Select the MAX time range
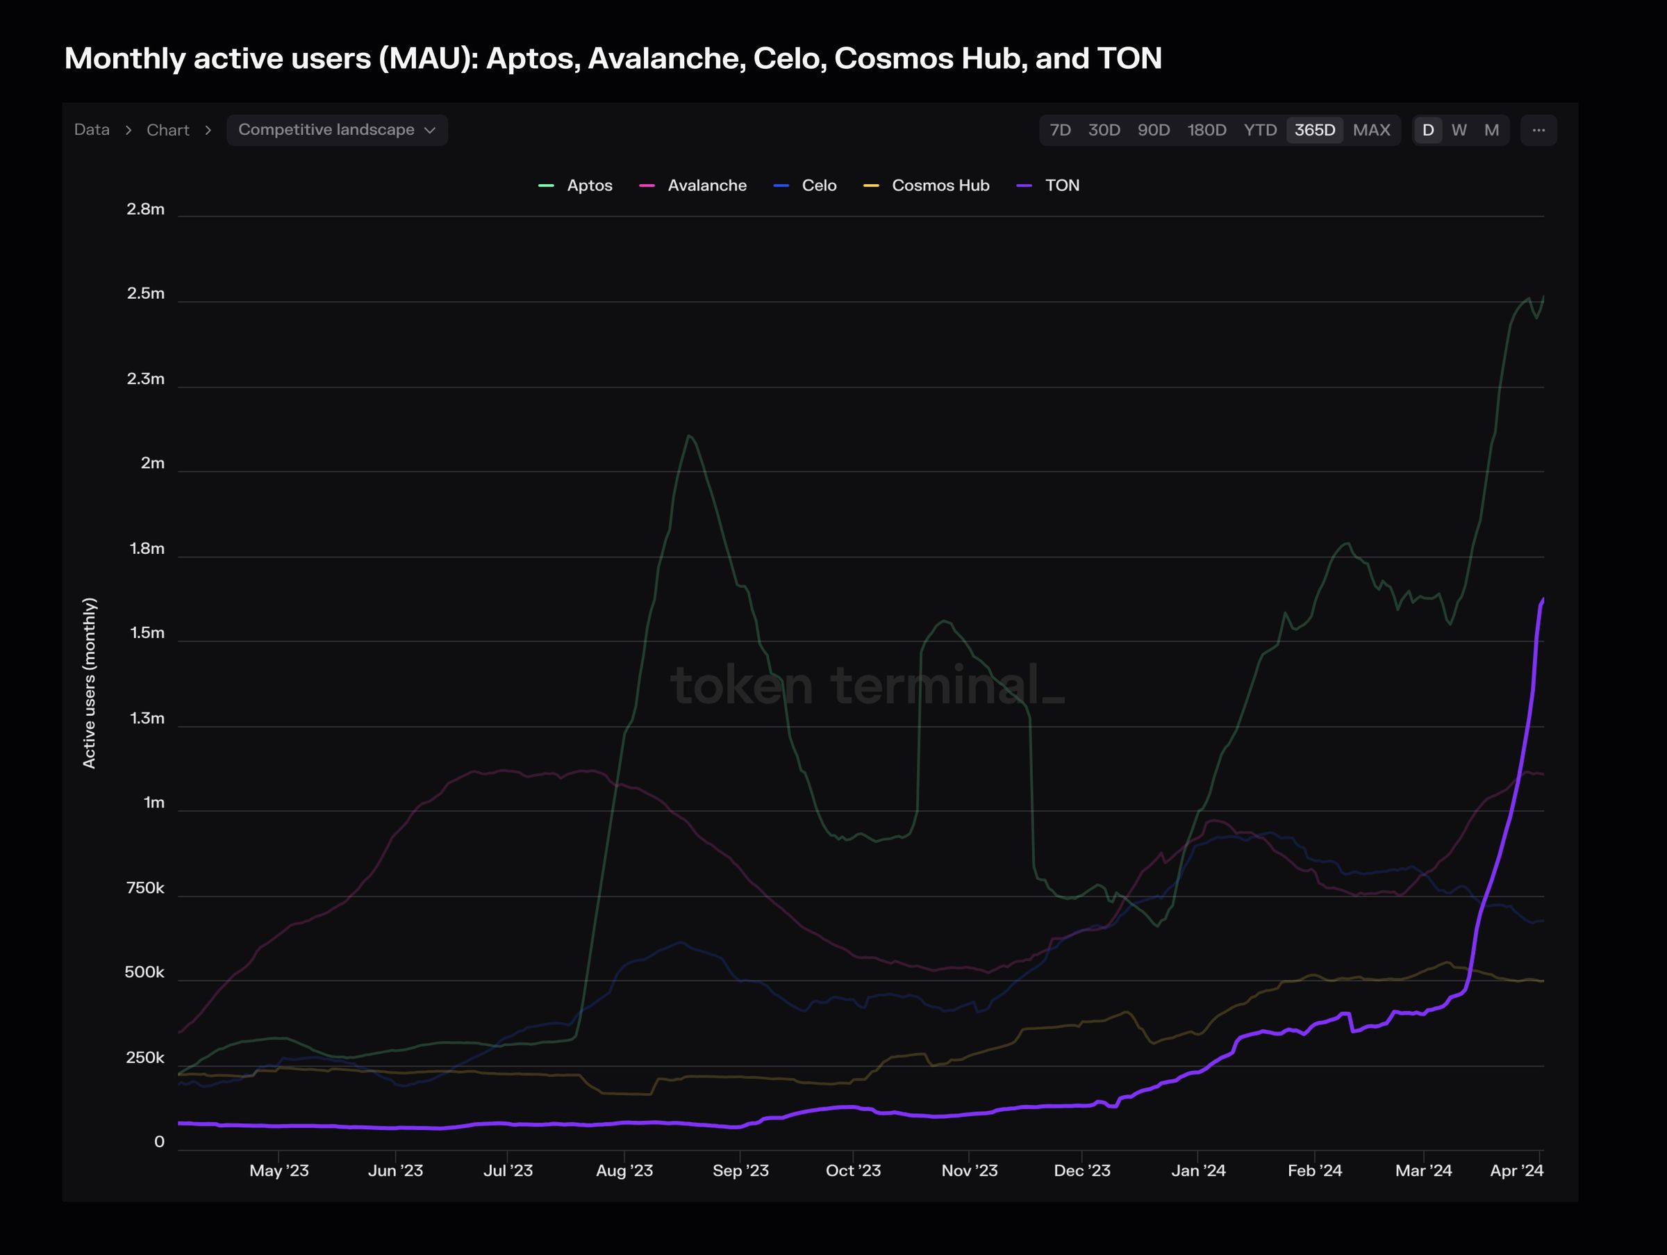Screen dimensions: 1667x1255 point(1371,130)
